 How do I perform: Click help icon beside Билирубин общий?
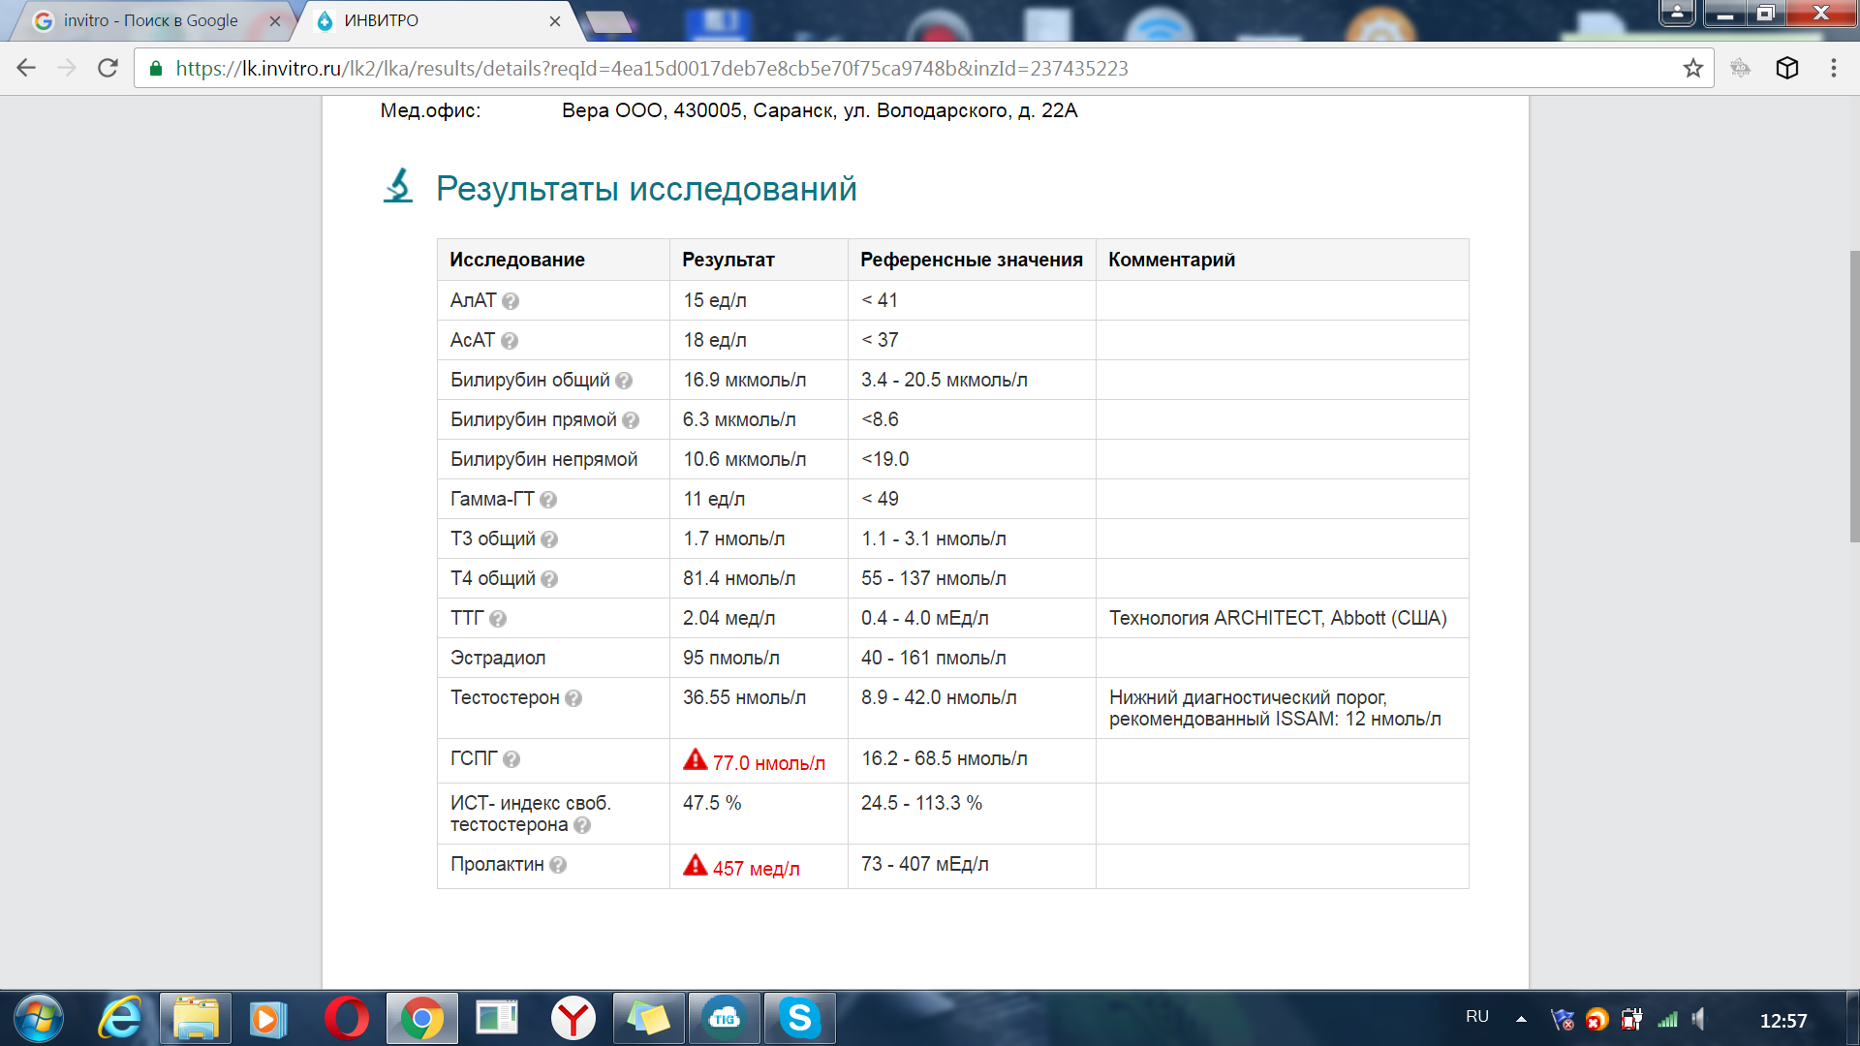tap(624, 381)
